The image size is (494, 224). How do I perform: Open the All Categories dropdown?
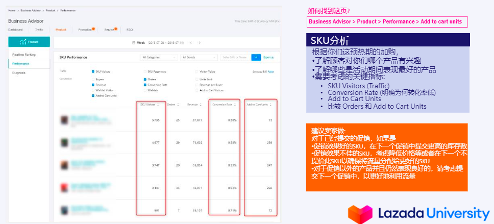(159, 57)
